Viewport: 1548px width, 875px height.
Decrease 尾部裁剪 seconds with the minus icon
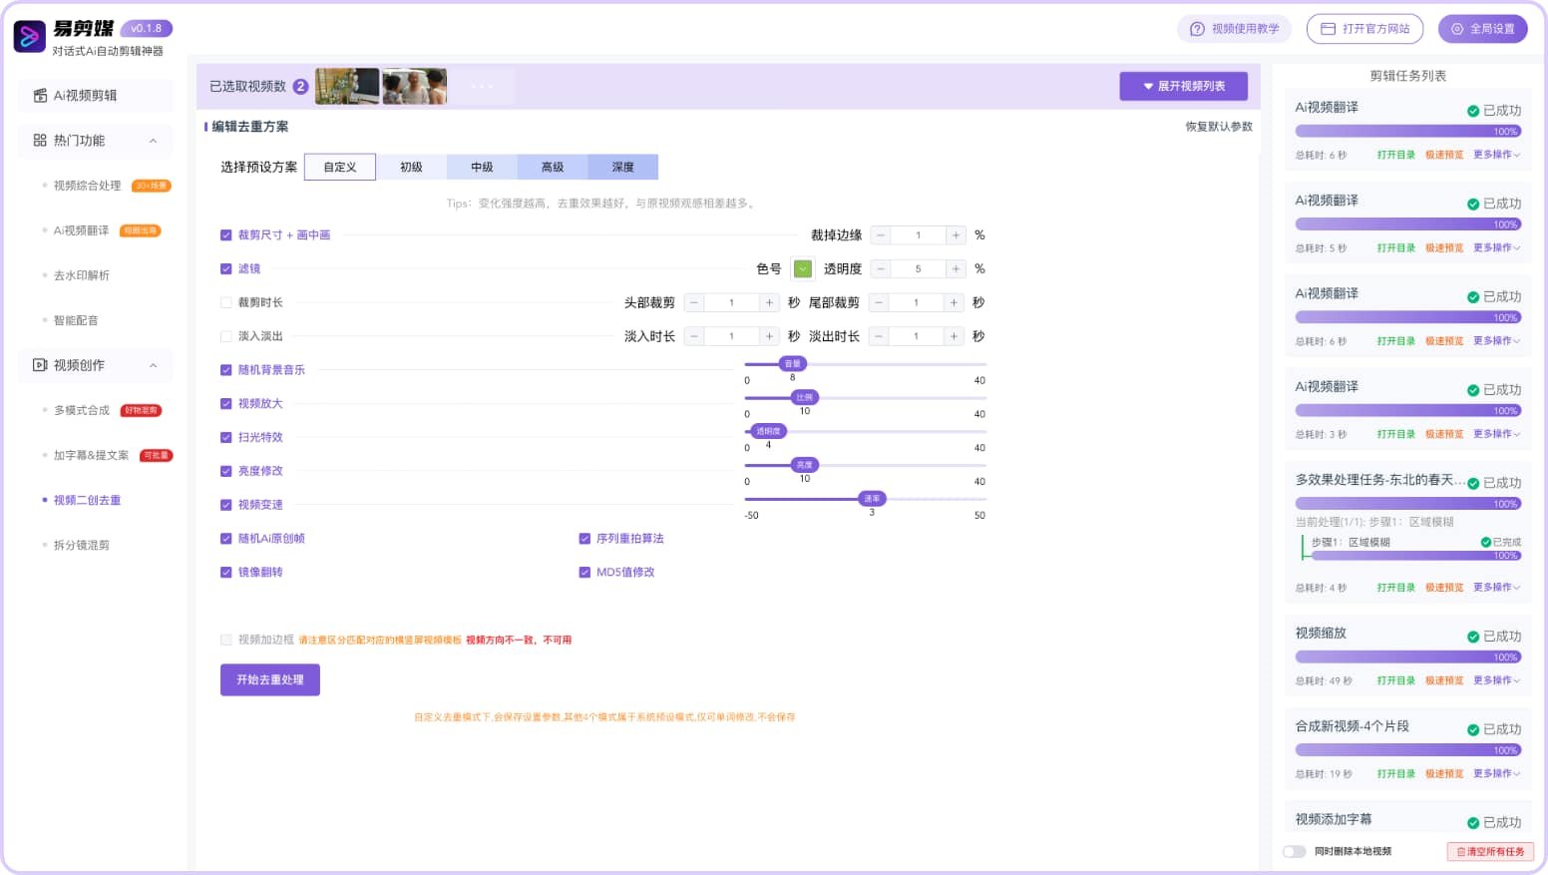[x=879, y=303]
